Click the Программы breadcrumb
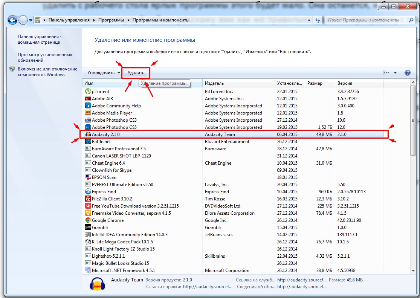 tap(111, 20)
